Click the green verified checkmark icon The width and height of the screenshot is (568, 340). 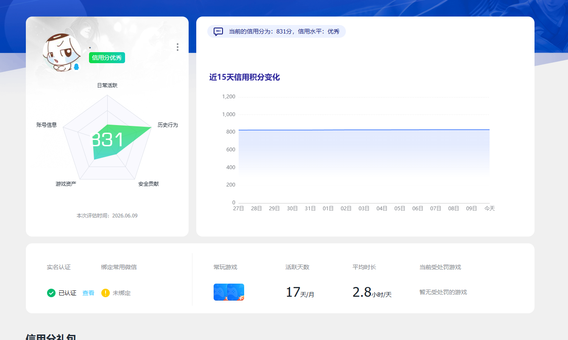(x=51, y=293)
